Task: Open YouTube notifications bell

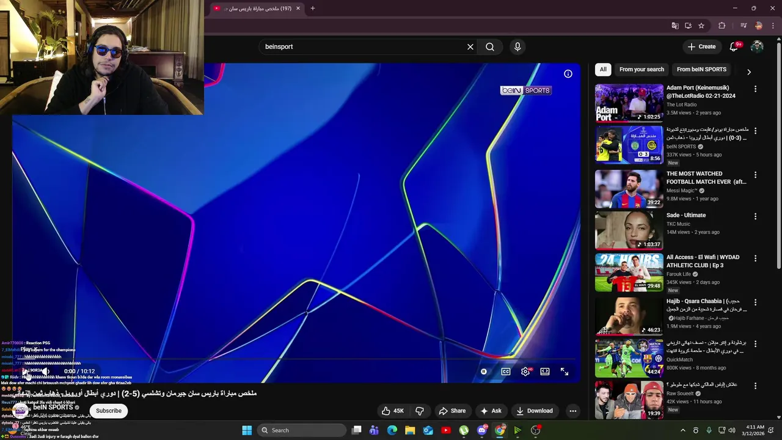Action: [734, 46]
